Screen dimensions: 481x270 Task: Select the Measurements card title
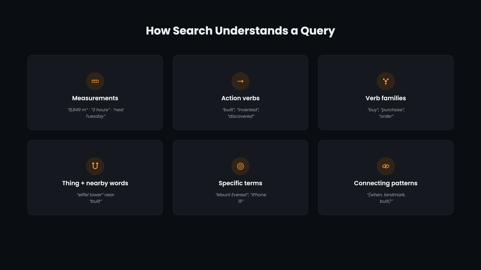[x=95, y=98]
